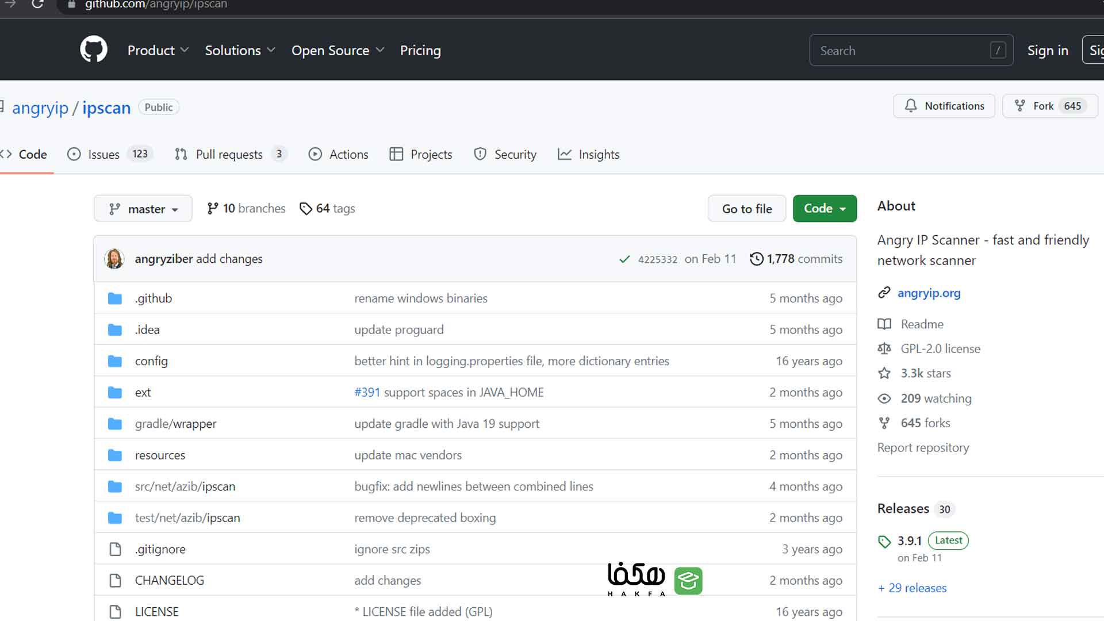Click the license scales icon
The image size is (1104, 621).
(x=884, y=348)
